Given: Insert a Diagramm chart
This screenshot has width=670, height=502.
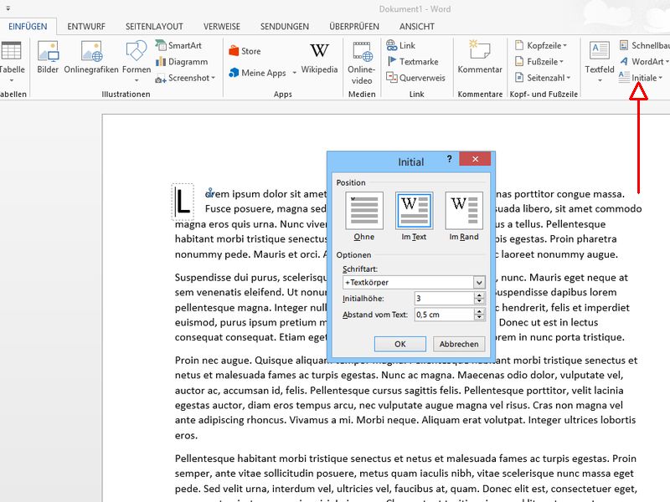Looking at the screenshot, I should point(182,61).
